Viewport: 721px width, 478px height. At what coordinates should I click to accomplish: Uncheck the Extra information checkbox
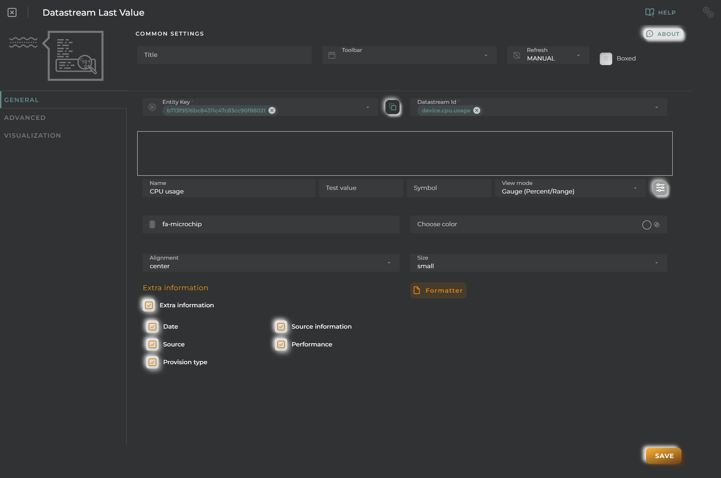(149, 305)
